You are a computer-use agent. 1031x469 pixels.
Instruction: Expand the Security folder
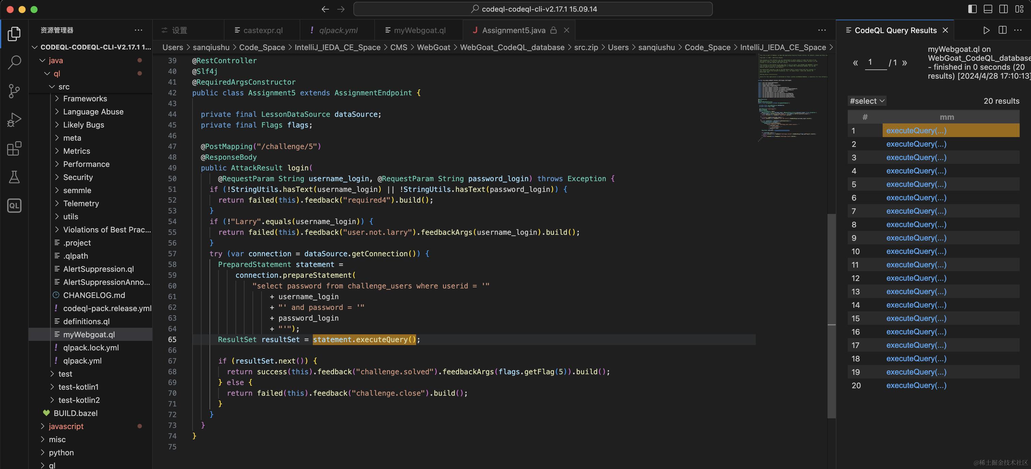[78, 177]
